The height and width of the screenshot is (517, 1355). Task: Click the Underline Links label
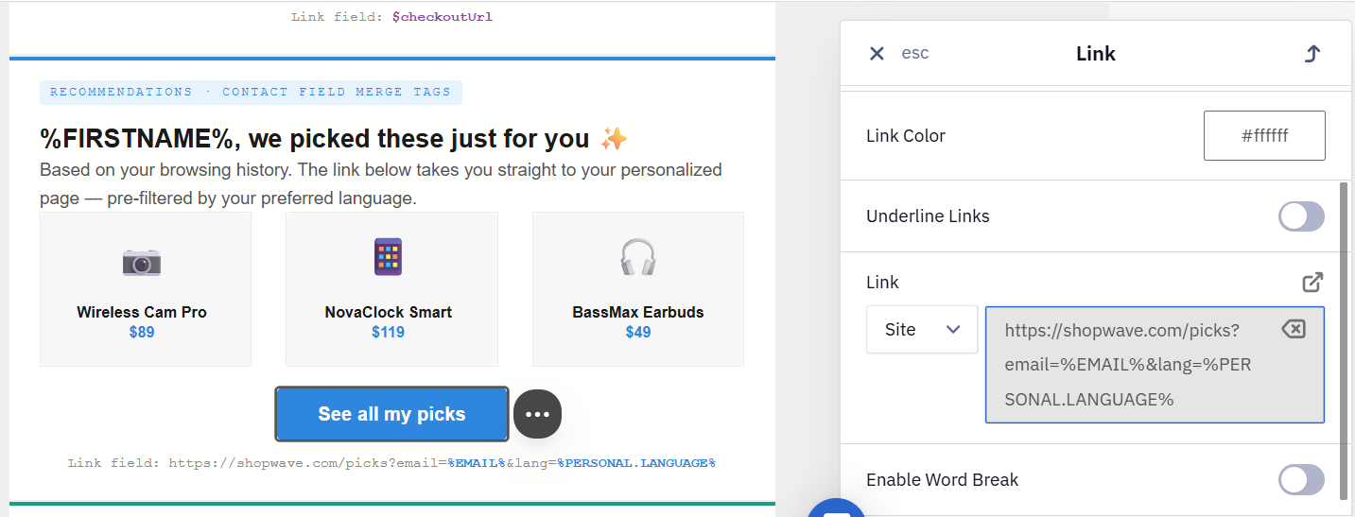coord(928,216)
